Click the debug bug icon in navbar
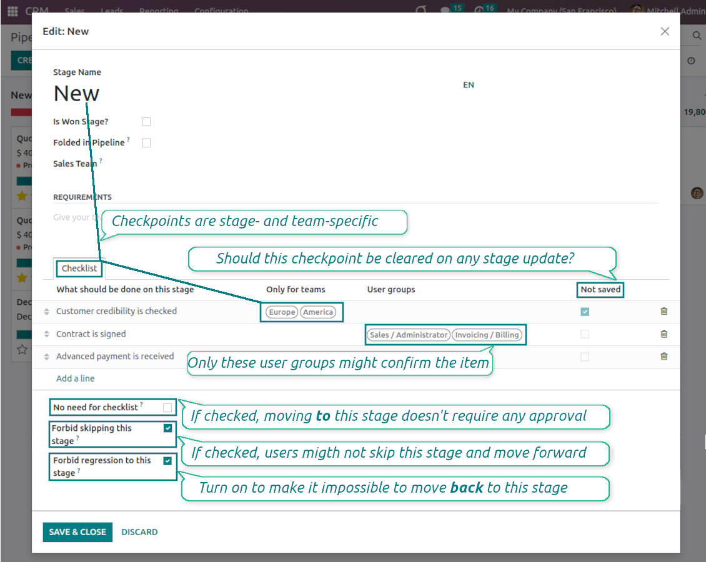Screen dimensions: 706x562 point(421,9)
